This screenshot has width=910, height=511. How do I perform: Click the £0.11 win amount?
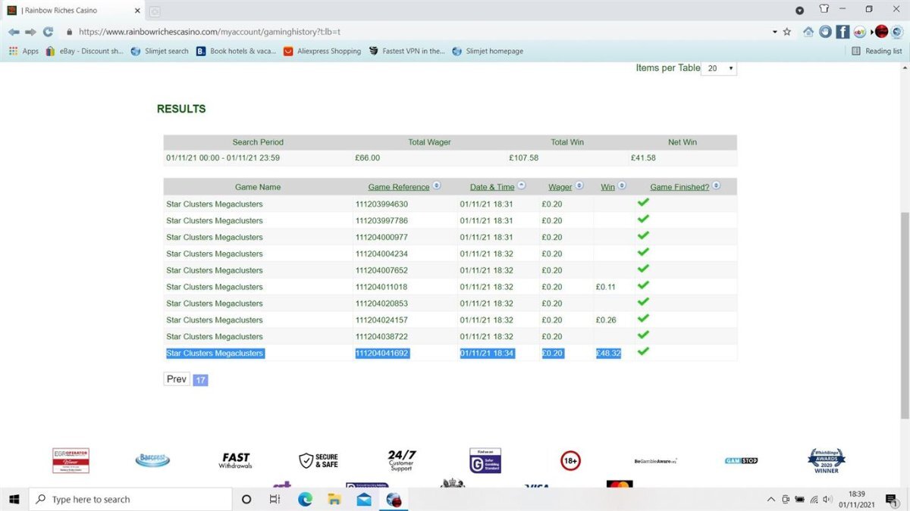[x=606, y=288]
